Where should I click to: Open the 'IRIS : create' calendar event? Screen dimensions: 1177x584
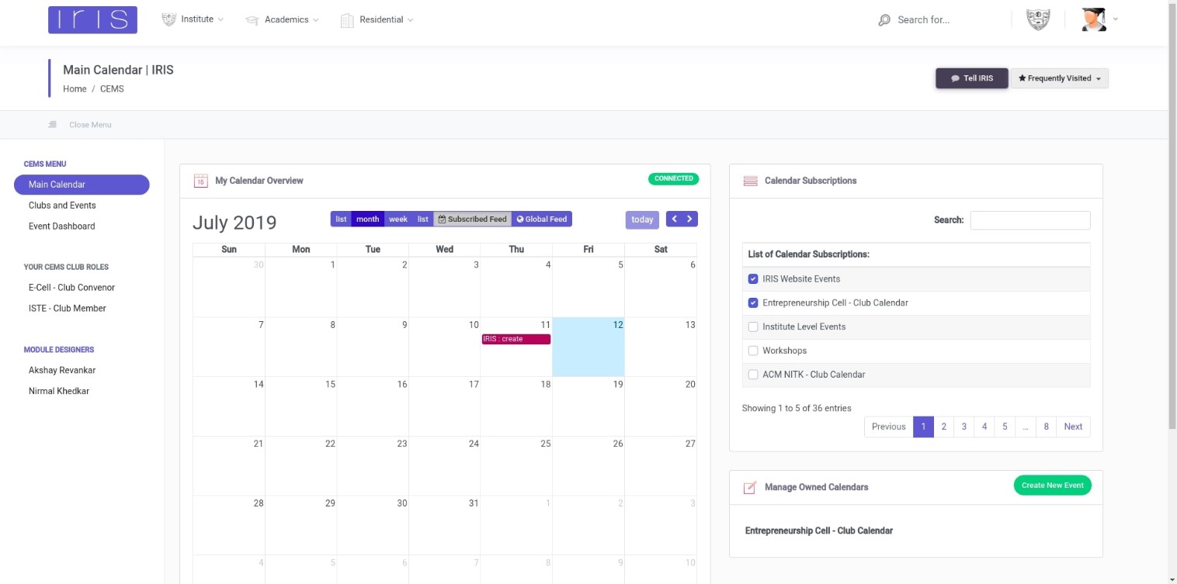pos(516,339)
